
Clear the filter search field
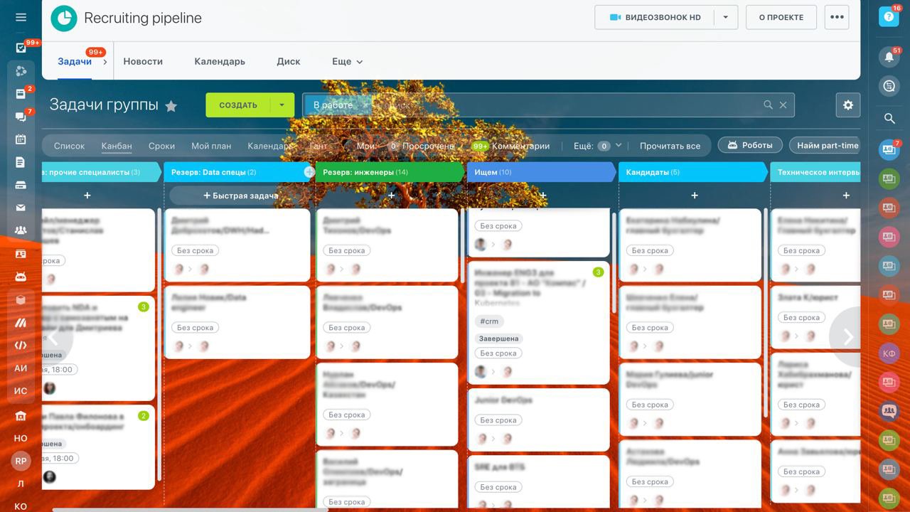point(783,105)
